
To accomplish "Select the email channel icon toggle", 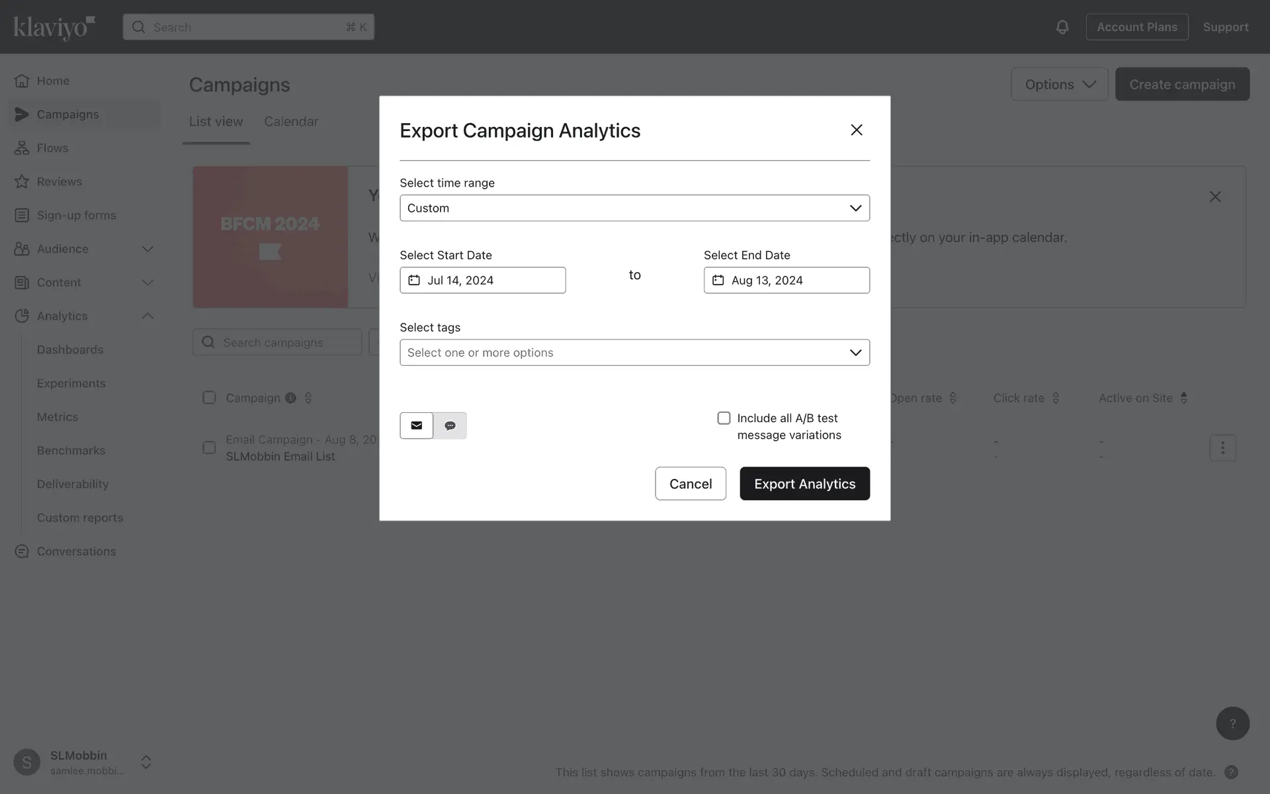I will (416, 425).
